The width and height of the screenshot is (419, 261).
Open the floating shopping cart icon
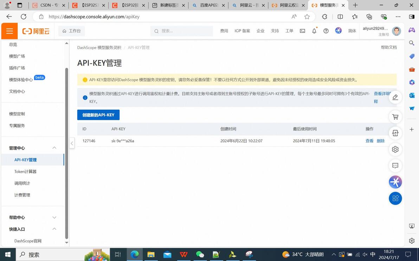coord(395,117)
